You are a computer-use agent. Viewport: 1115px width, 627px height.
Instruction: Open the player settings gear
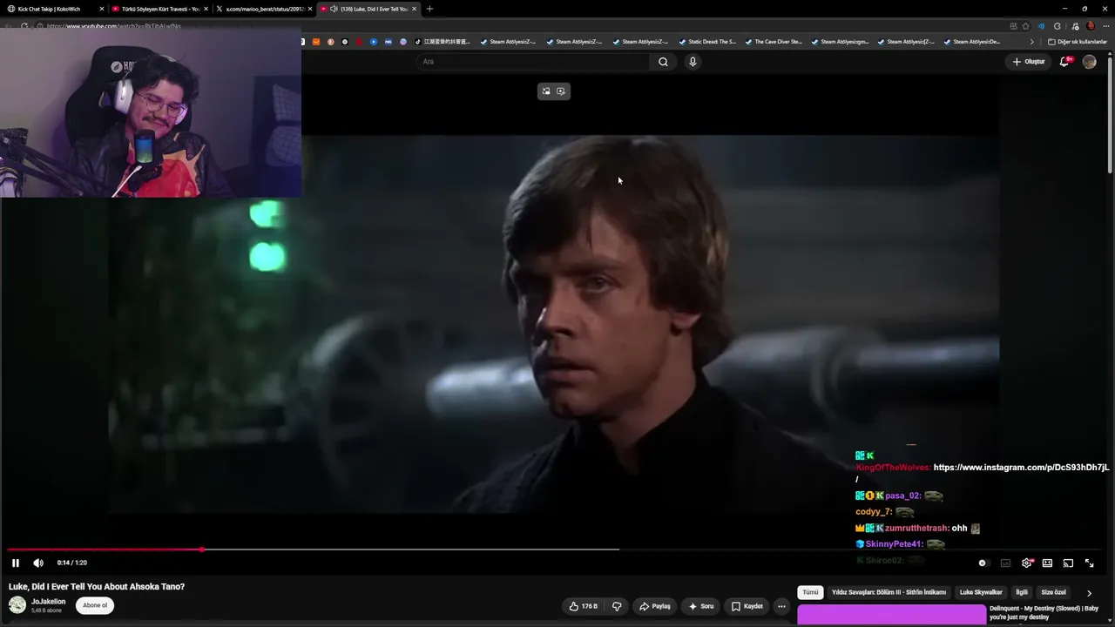(x=1027, y=563)
